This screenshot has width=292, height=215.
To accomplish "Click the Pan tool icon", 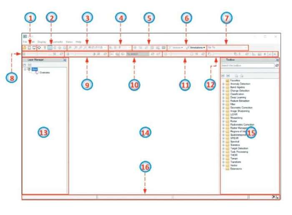I will [x=55, y=48].
